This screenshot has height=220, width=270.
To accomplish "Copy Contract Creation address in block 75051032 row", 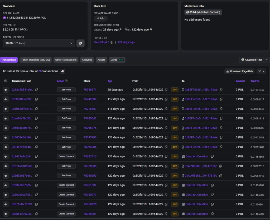I will click(213, 185).
